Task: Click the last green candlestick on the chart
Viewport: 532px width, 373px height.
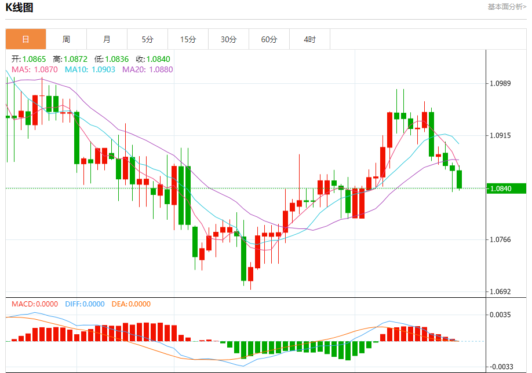Action: 460,179
